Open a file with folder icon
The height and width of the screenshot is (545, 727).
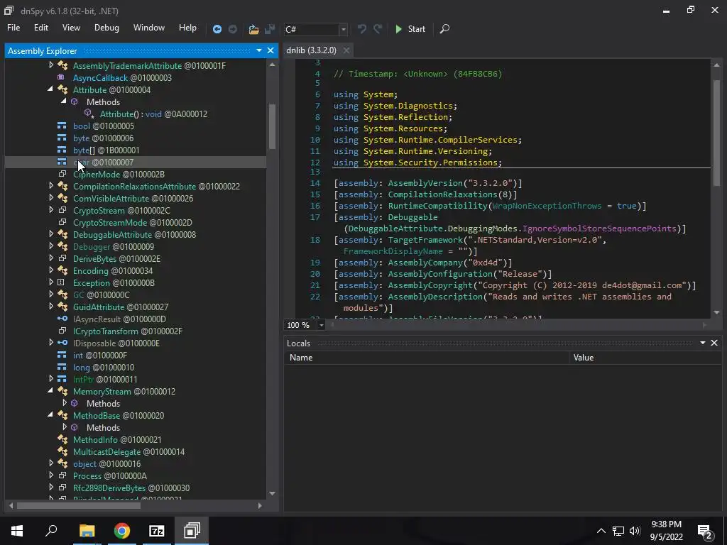[253, 29]
